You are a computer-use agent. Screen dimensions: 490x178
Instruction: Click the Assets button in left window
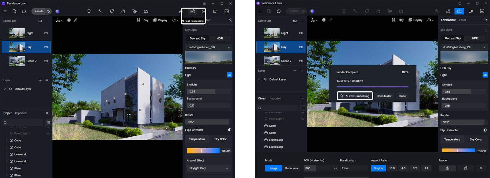[39, 11]
